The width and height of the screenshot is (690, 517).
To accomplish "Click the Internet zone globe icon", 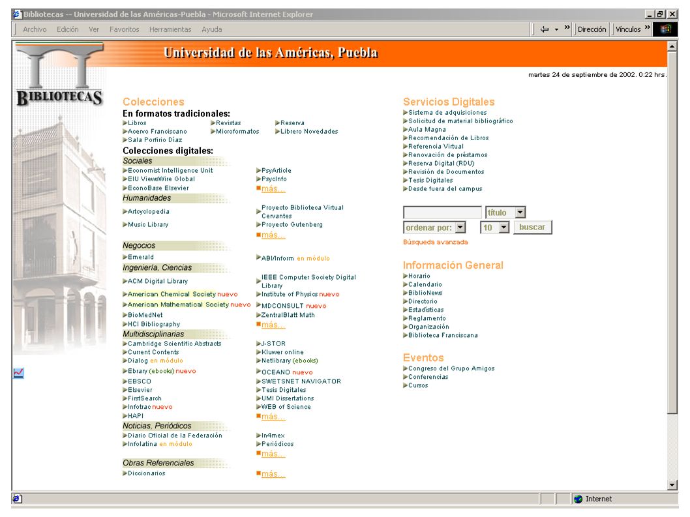I will (578, 499).
